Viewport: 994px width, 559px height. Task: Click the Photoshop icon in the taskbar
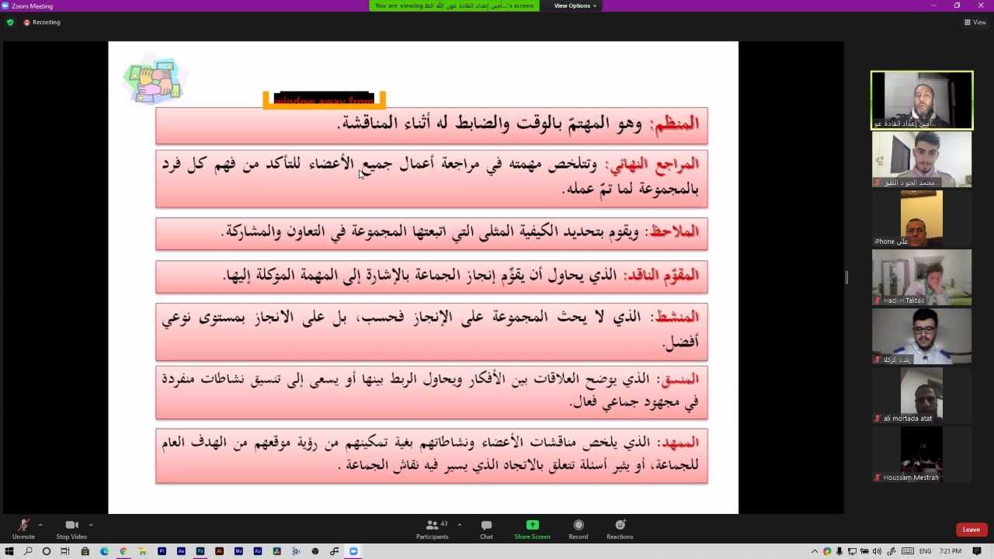(x=200, y=551)
